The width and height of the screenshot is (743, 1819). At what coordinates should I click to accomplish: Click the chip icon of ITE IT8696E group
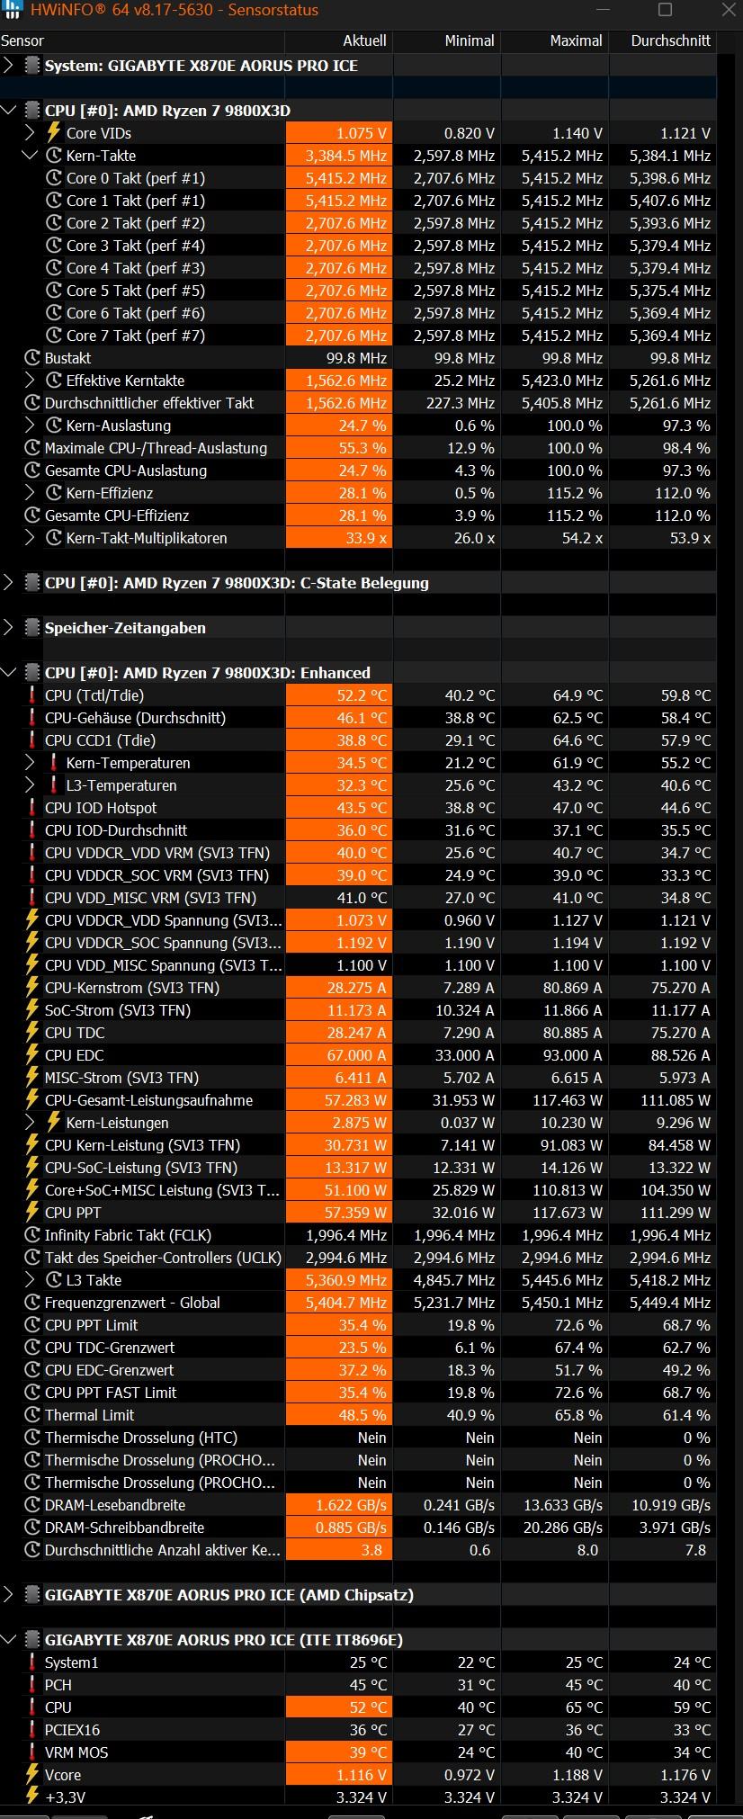pos(32,1639)
